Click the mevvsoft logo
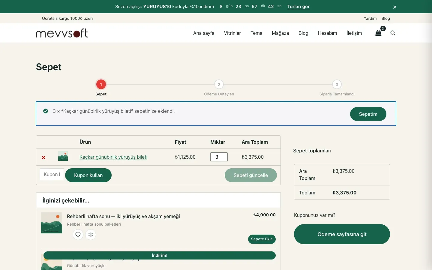 (x=62, y=33)
